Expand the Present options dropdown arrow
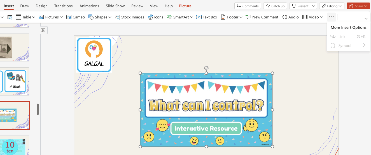The image size is (371, 155). pos(314,6)
